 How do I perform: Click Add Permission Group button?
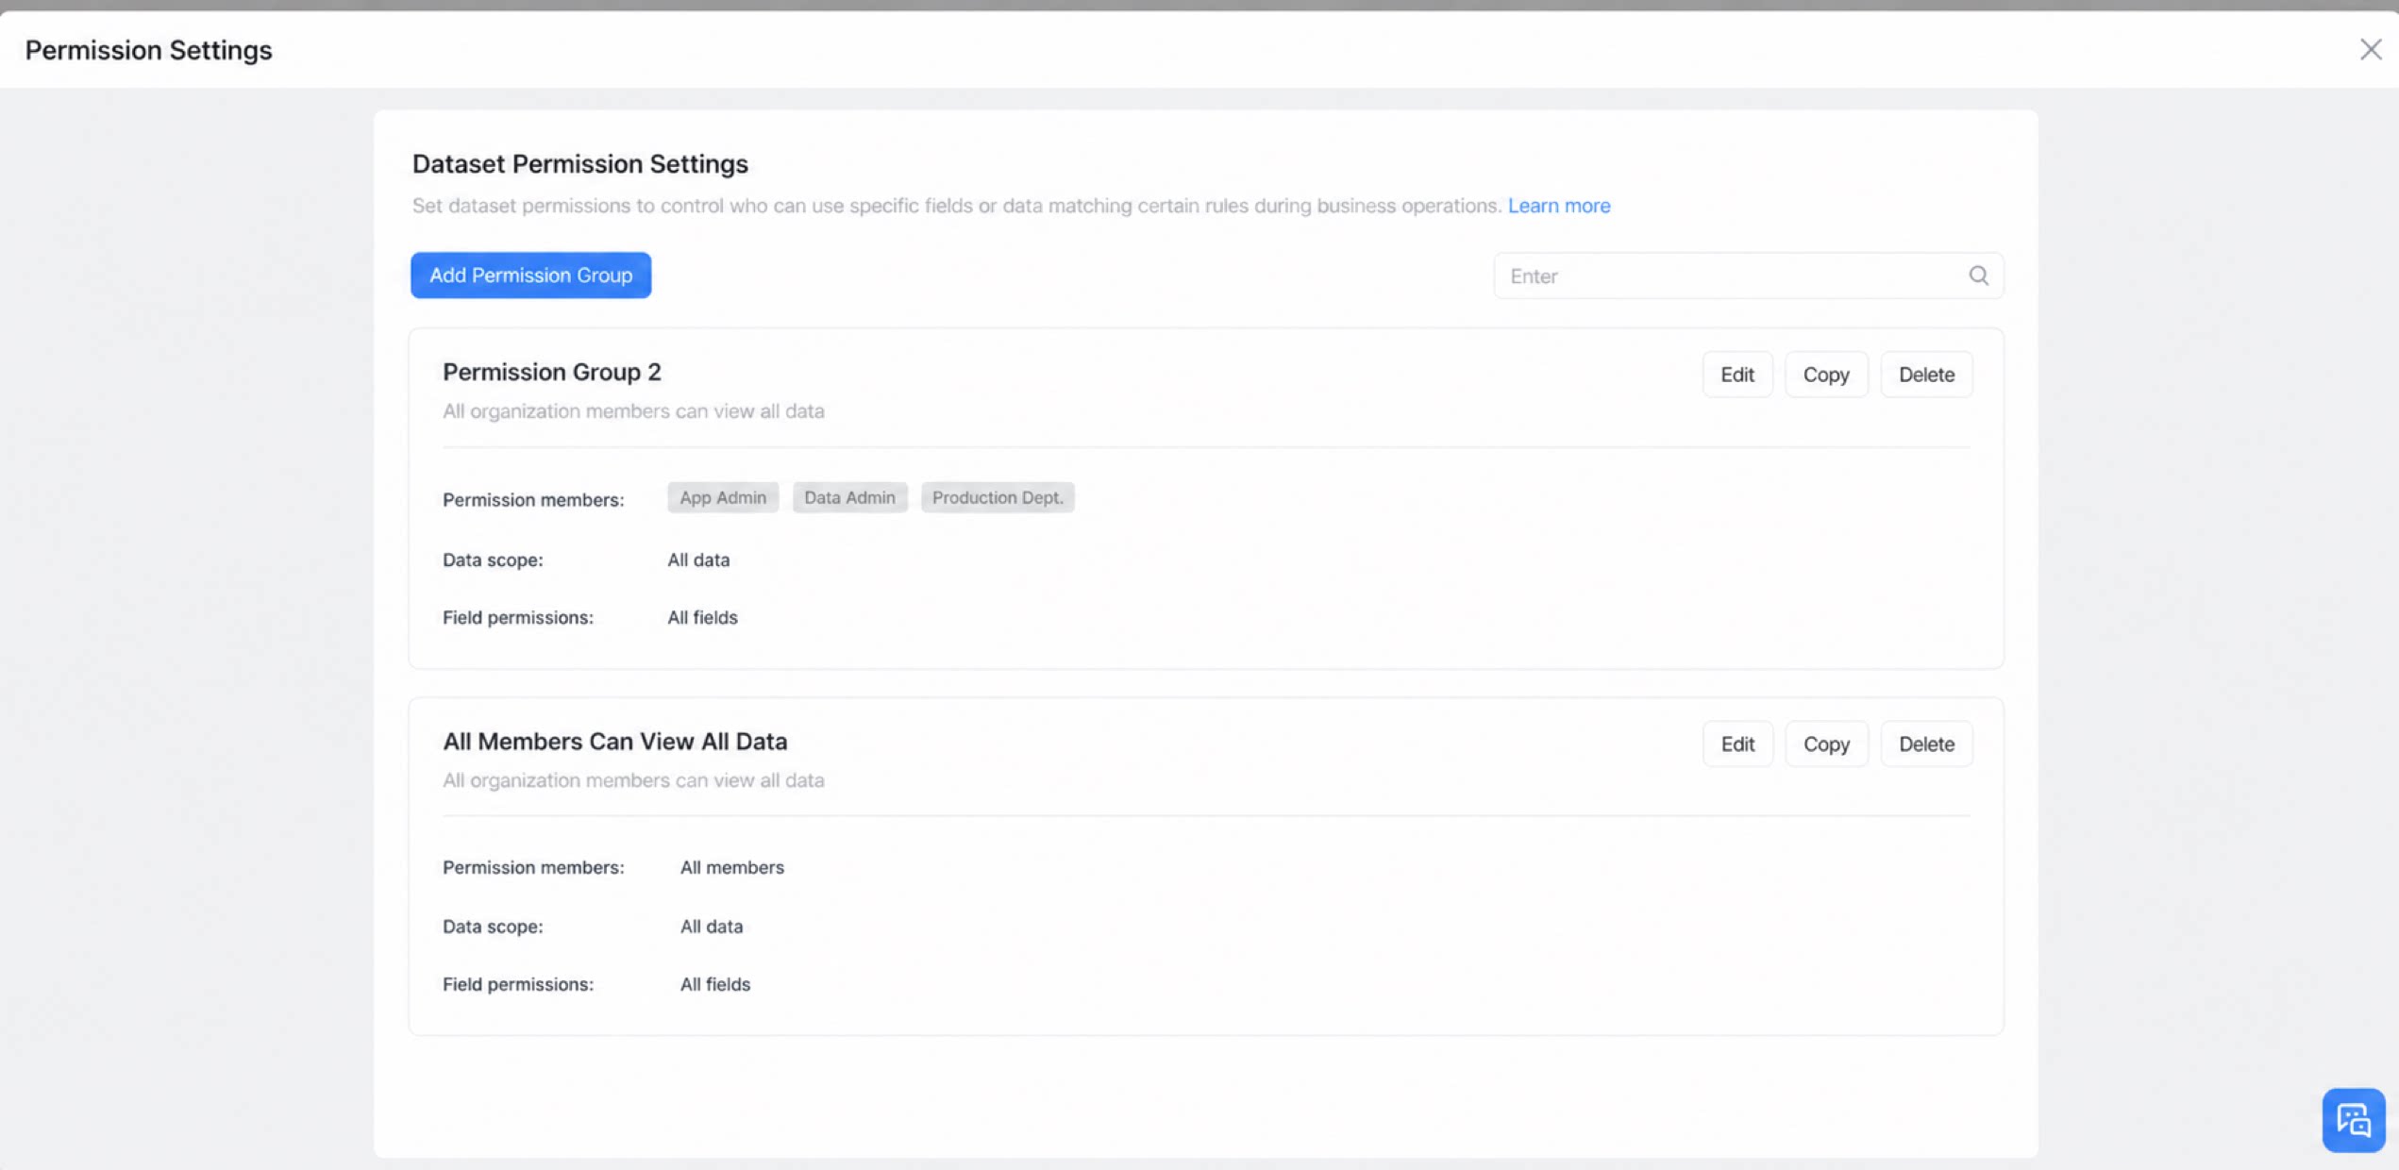[530, 276]
